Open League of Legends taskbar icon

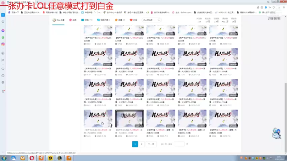coord(60,158)
